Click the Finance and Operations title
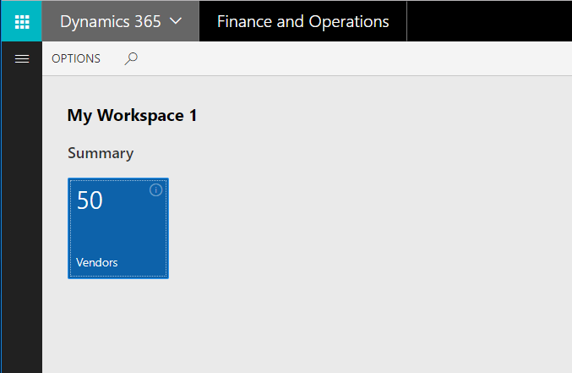Viewport: 572px width, 373px height. (302, 21)
